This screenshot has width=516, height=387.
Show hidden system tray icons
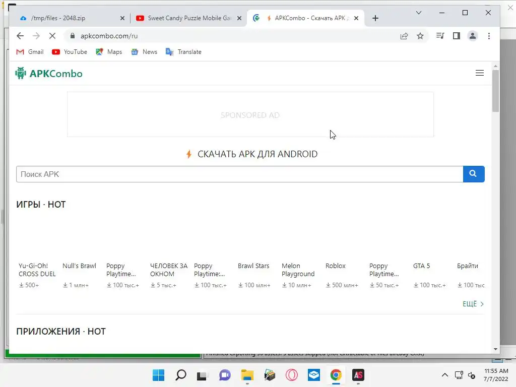click(x=444, y=375)
